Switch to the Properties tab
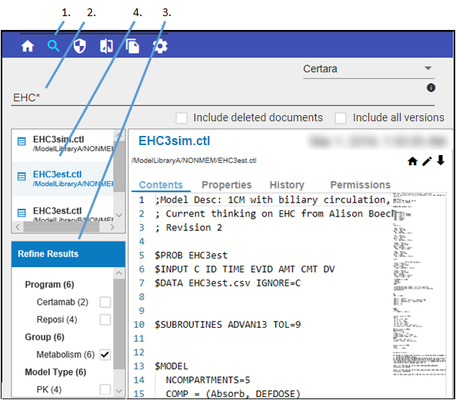 pyautogui.click(x=227, y=185)
